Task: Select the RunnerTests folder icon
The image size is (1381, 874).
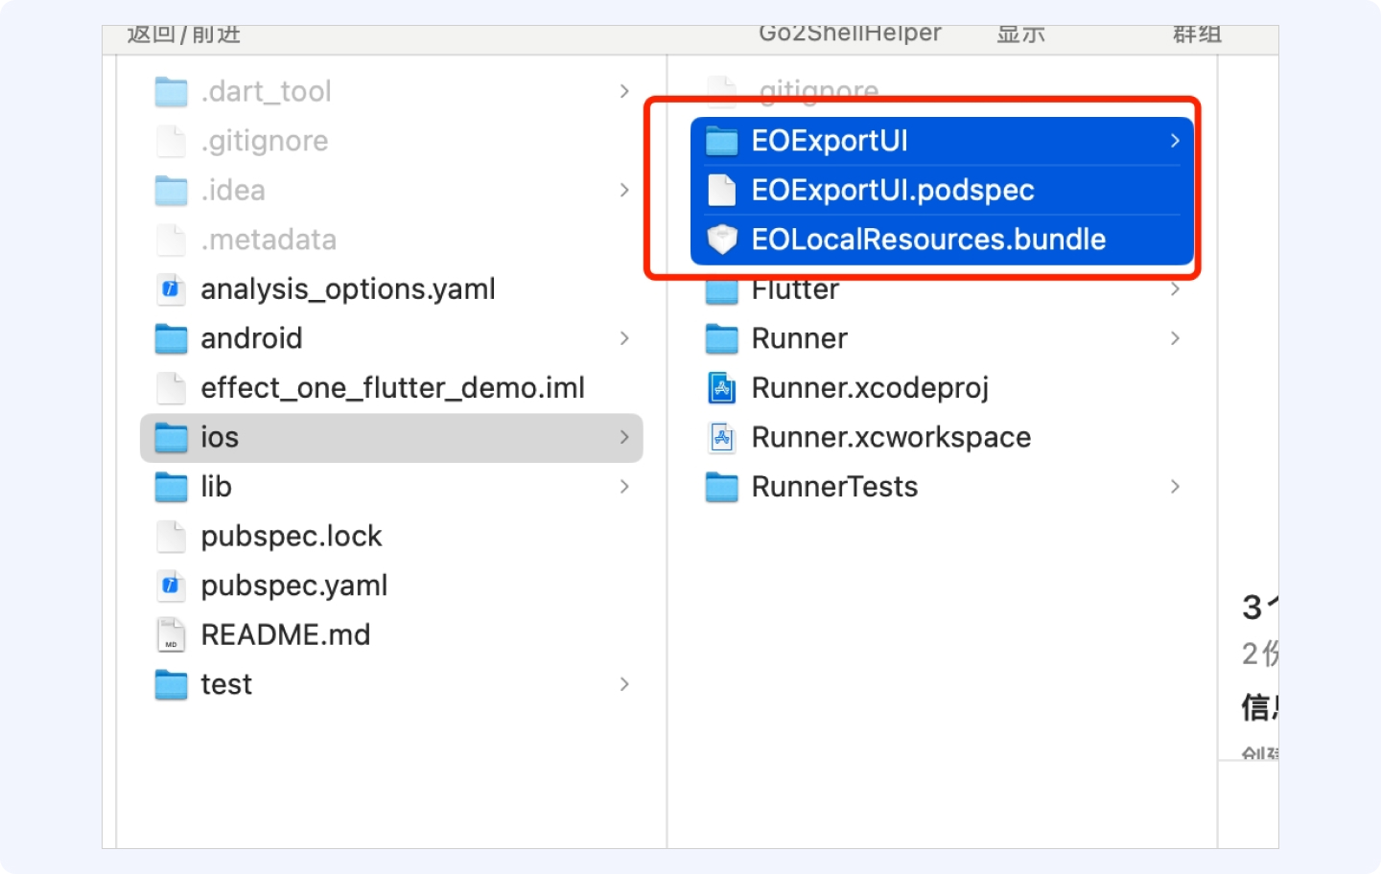Action: tap(722, 488)
